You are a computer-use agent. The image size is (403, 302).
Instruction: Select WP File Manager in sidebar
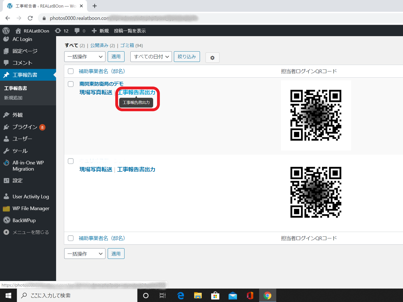pyautogui.click(x=31, y=208)
